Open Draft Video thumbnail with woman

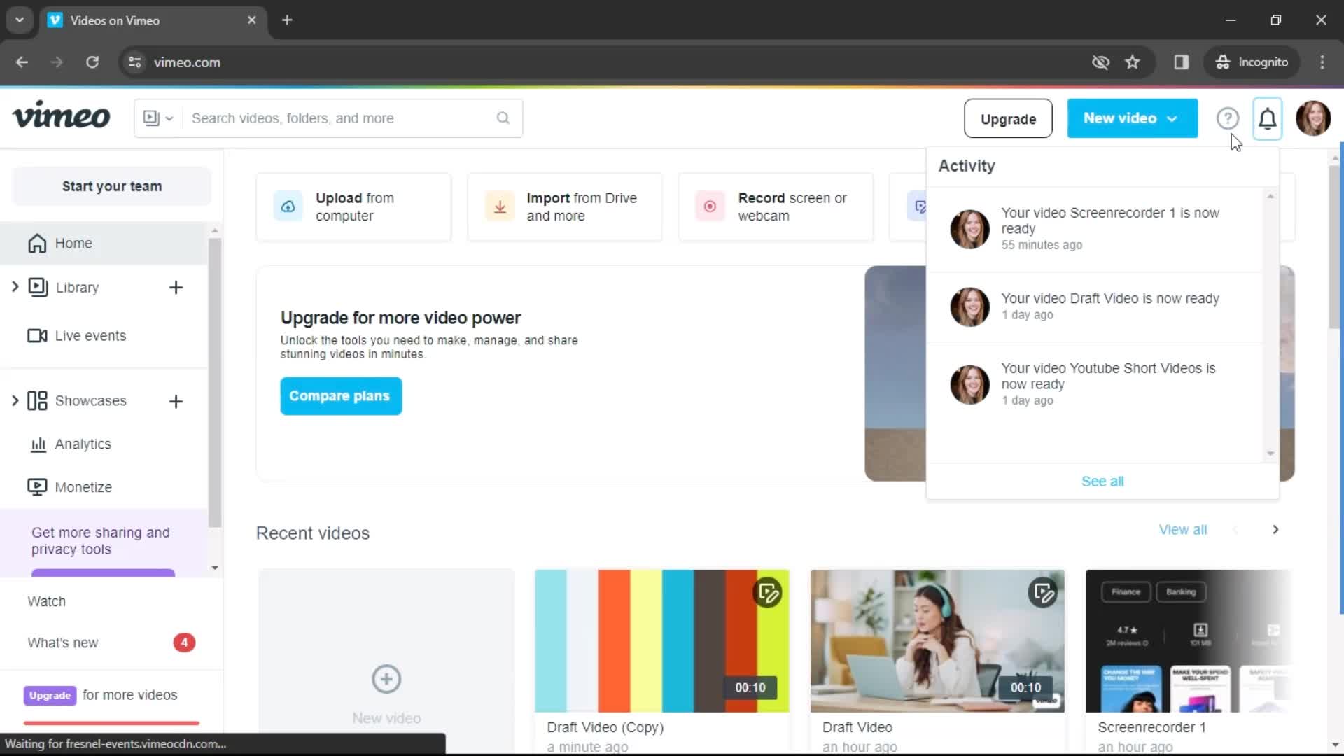coord(937,641)
